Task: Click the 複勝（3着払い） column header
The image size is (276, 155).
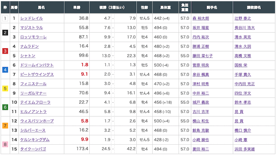Action: coord(113,7)
